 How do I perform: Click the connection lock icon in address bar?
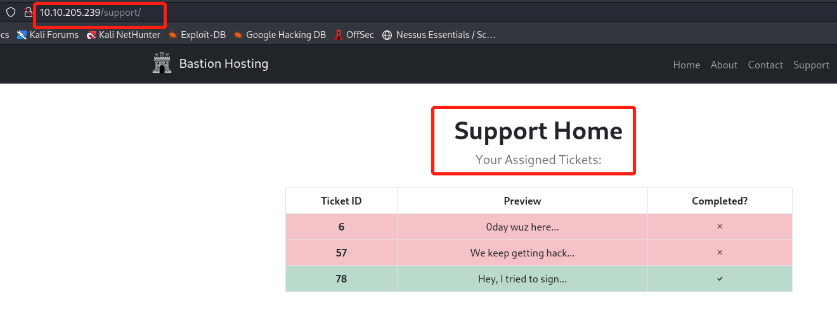pyautogui.click(x=28, y=12)
